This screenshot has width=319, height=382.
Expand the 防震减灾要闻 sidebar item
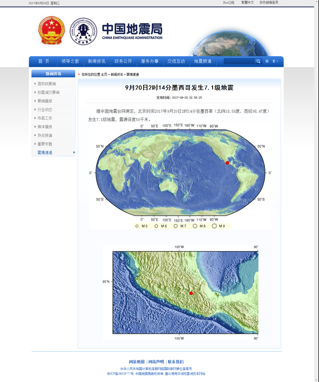pos(48,92)
